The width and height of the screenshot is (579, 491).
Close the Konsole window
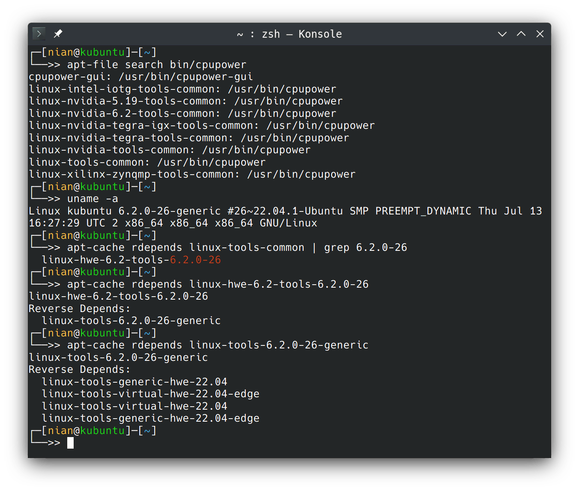[540, 34]
